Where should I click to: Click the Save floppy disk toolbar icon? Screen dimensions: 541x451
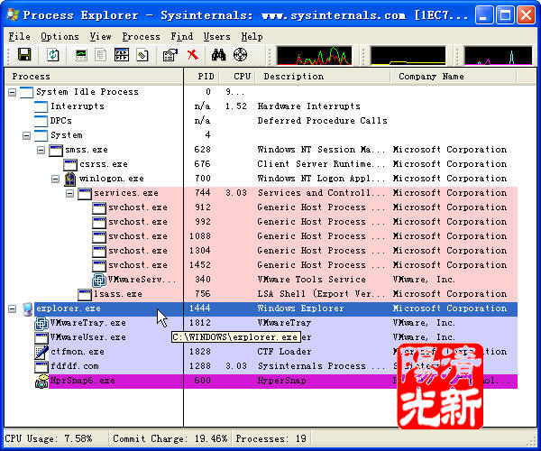click(24, 56)
